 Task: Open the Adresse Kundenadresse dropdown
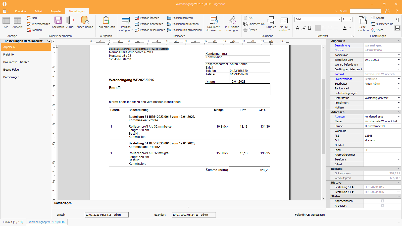click(x=399, y=117)
